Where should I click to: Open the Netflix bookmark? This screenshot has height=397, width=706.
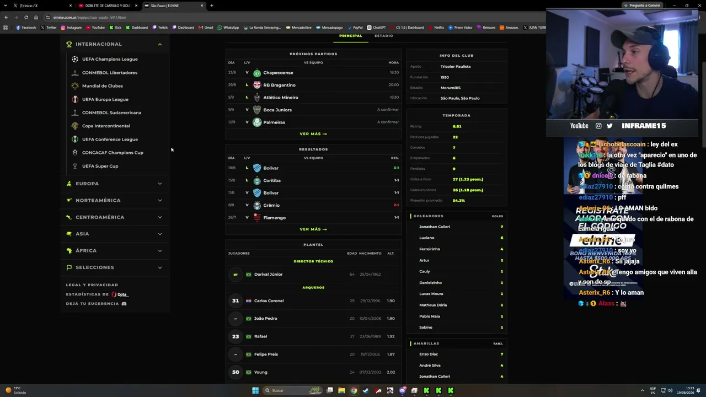click(436, 28)
